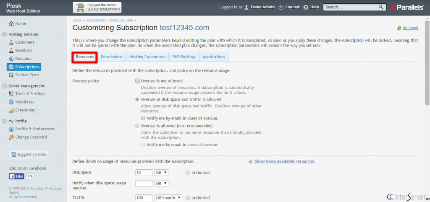Check Unlimited for Disk space

tap(188, 172)
